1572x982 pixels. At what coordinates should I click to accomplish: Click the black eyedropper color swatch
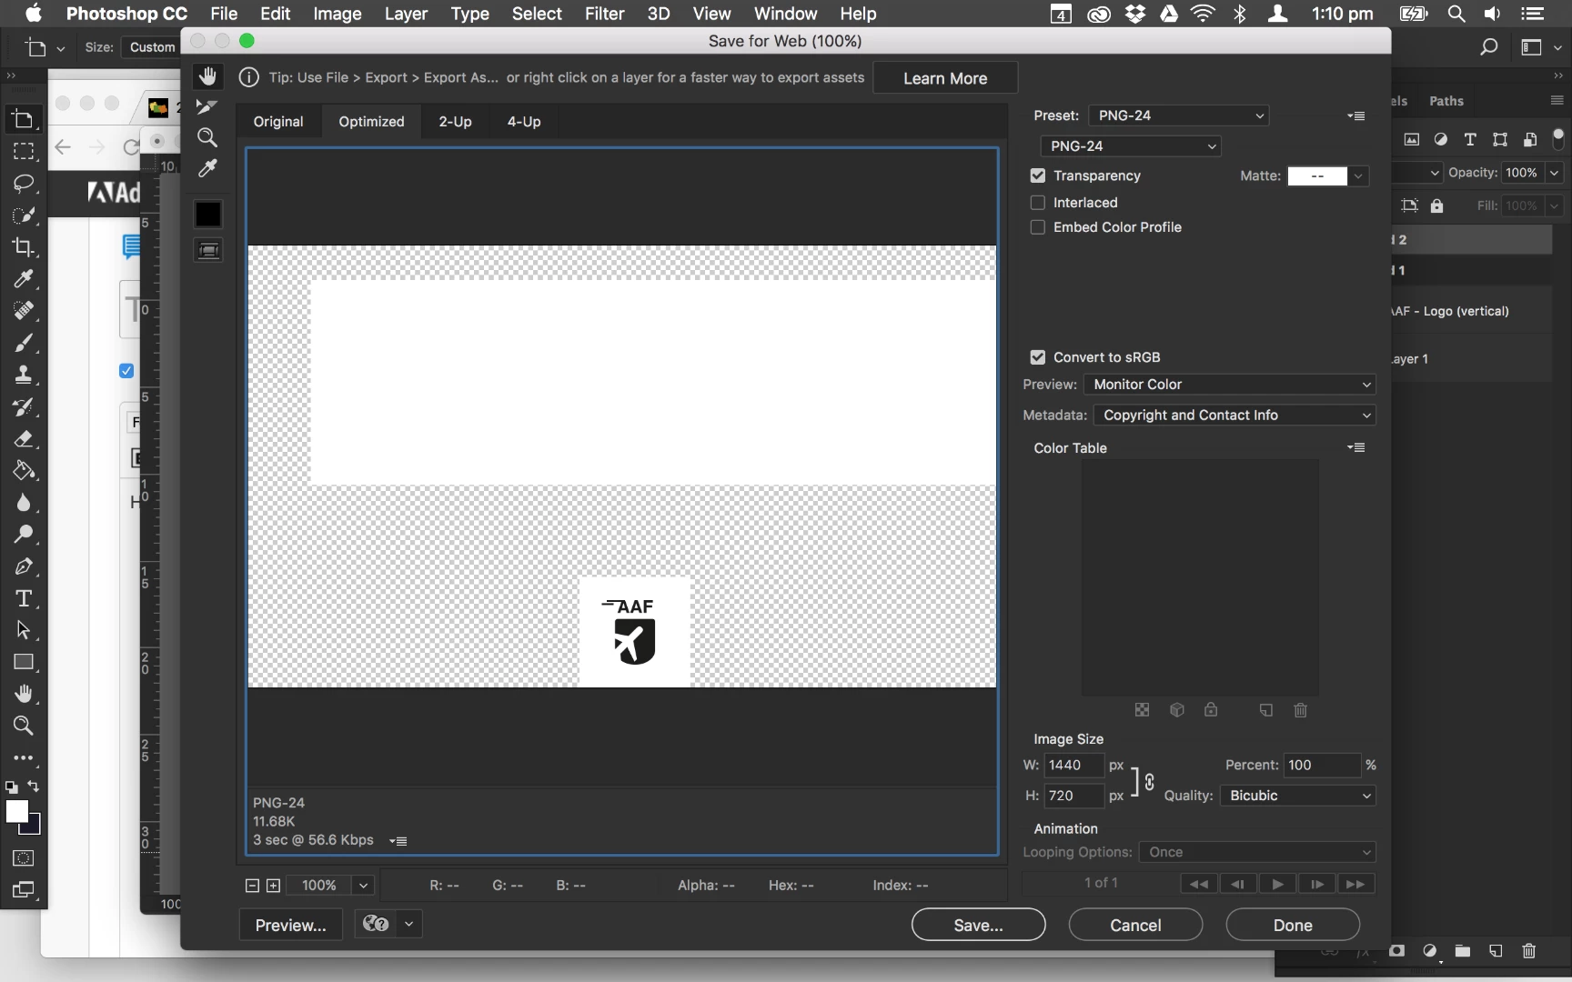coord(208,214)
